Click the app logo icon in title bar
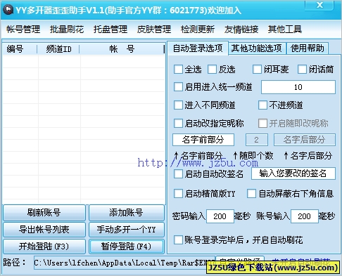 coord(8,10)
